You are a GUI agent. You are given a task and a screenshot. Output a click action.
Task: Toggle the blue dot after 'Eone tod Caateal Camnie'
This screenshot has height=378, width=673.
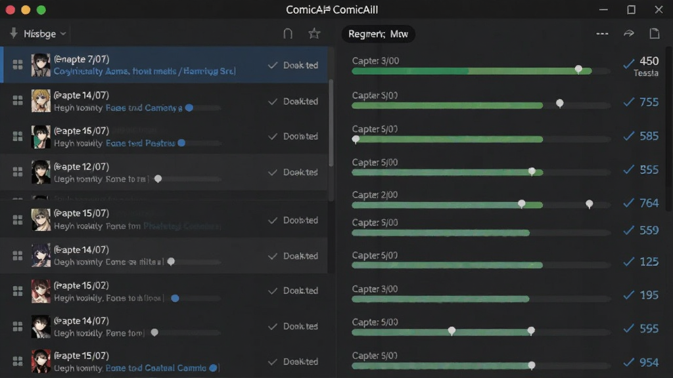[213, 368]
